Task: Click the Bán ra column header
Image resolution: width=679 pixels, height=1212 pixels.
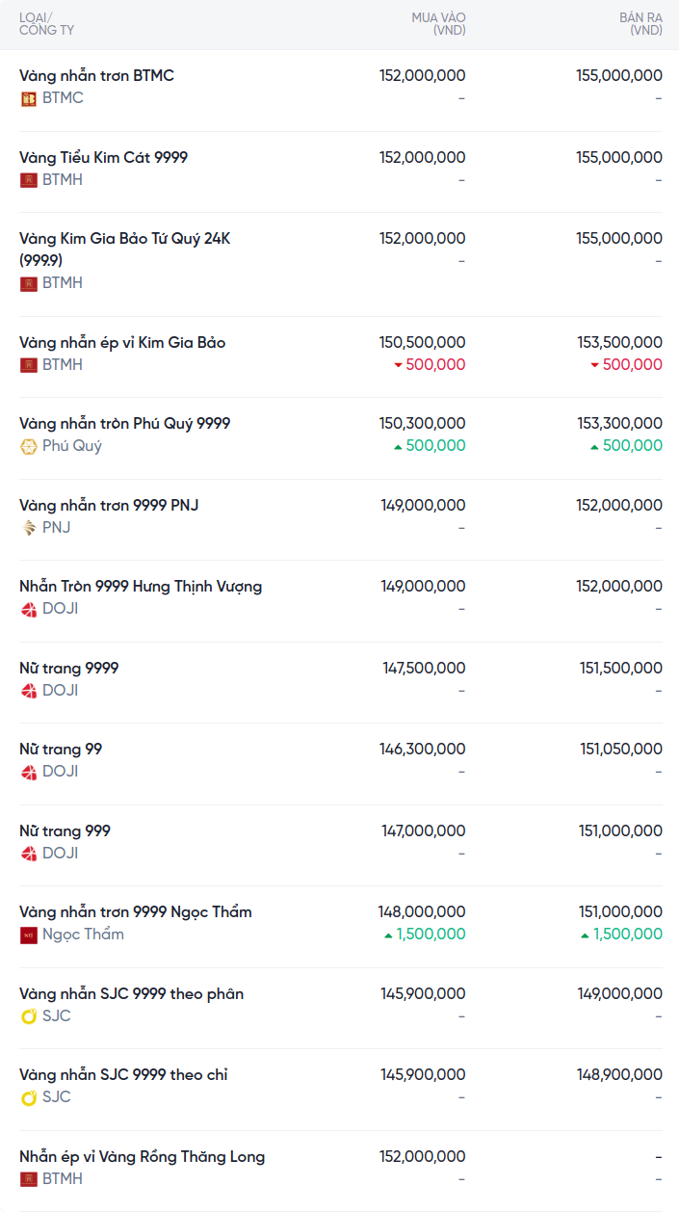Action: (640, 24)
